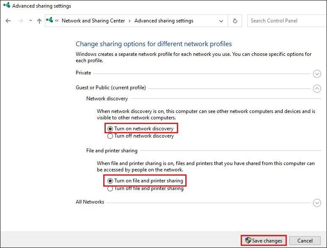Click the network icon in address bar
The height and width of the screenshot is (248, 327).
coord(49,20)
